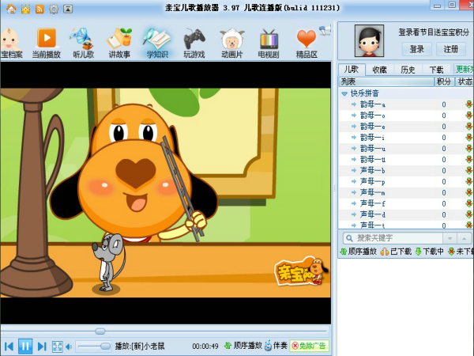Image resolution: width=474 pixels, height=356 pixels.
Task: Switch to the 收藏 favorites tab
Action: [380, 70]
